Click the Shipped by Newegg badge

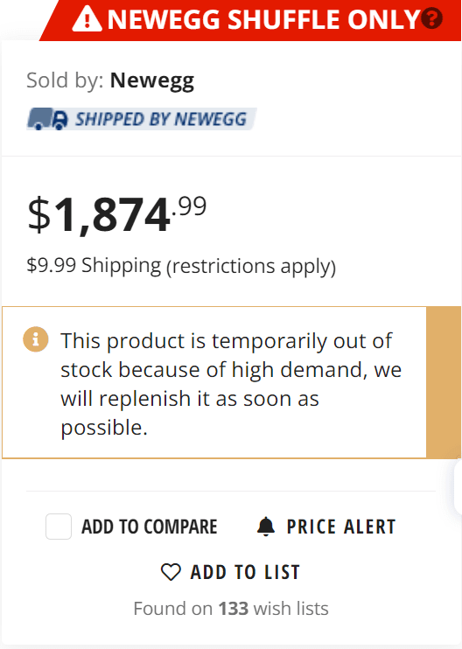point(142,119)
